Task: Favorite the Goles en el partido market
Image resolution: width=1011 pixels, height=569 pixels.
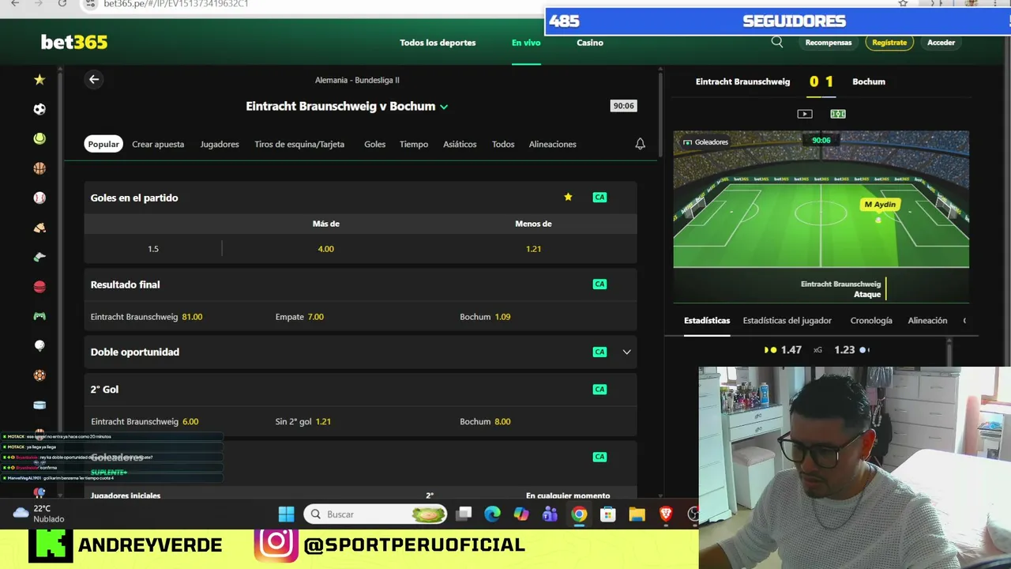Action: pos(568,198)
